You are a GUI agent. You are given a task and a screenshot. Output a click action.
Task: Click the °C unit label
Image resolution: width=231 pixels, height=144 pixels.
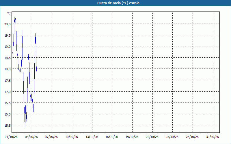pos(9,13)
